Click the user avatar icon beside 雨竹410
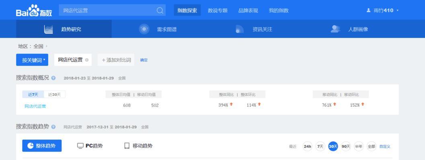The height and width of the screenshot is (160, 425). pyautogui.click(x=368, y=10)
